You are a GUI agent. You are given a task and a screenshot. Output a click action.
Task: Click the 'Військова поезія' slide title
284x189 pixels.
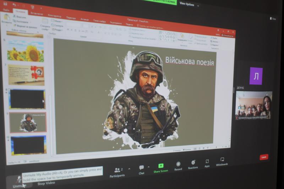190,61
